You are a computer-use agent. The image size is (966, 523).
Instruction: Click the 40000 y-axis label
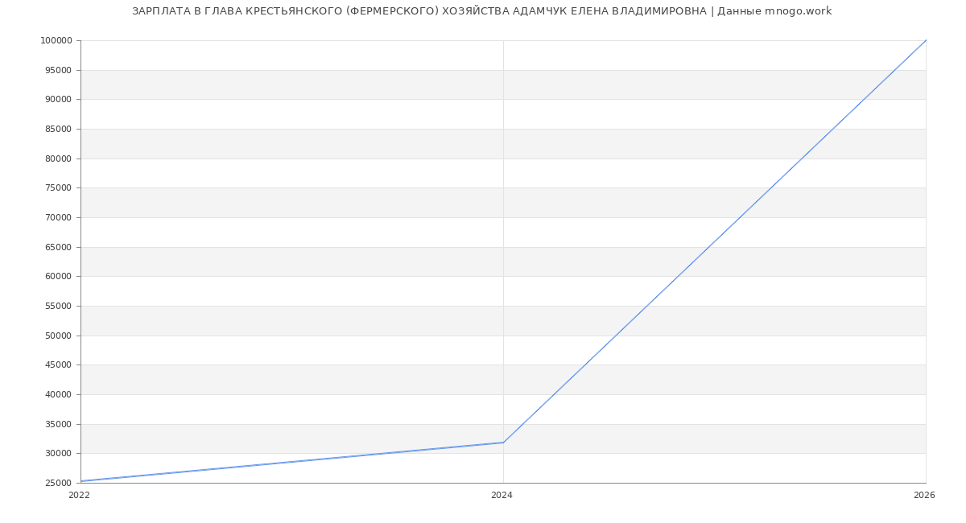58,395
